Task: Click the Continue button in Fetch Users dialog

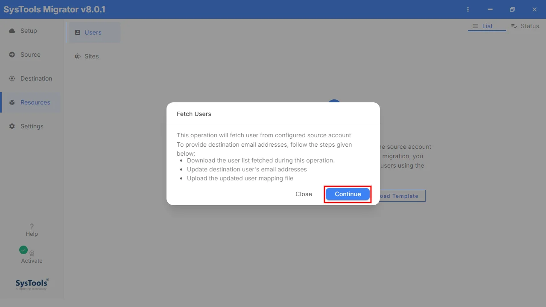Action: 347,194
